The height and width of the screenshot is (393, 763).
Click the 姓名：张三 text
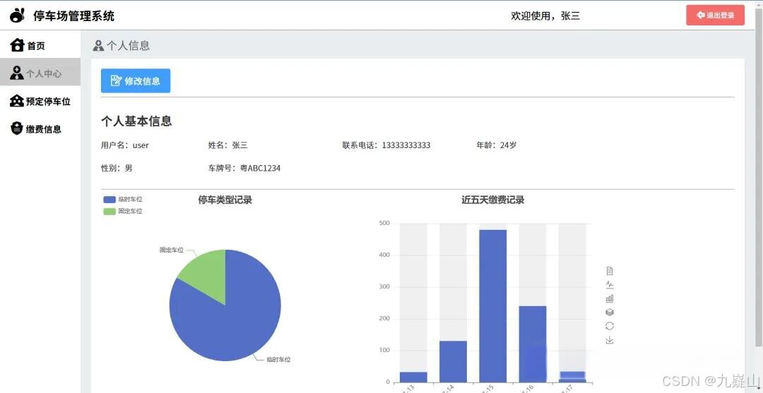pyautogui.click(x=228, y=145)
